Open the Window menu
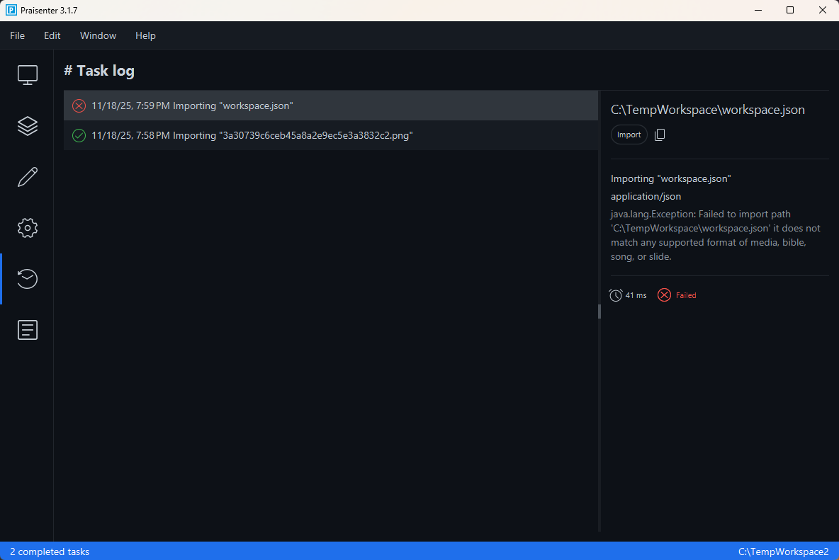 tap(98, 35)
